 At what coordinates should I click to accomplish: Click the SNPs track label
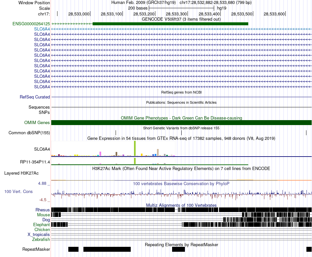tap(44, 112)
